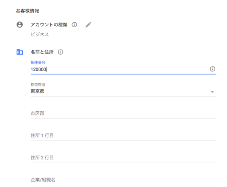This screenshot has width=227, height=187.
Task: Click the アカウントの種類 label
Action: click(x=49, y=25)
